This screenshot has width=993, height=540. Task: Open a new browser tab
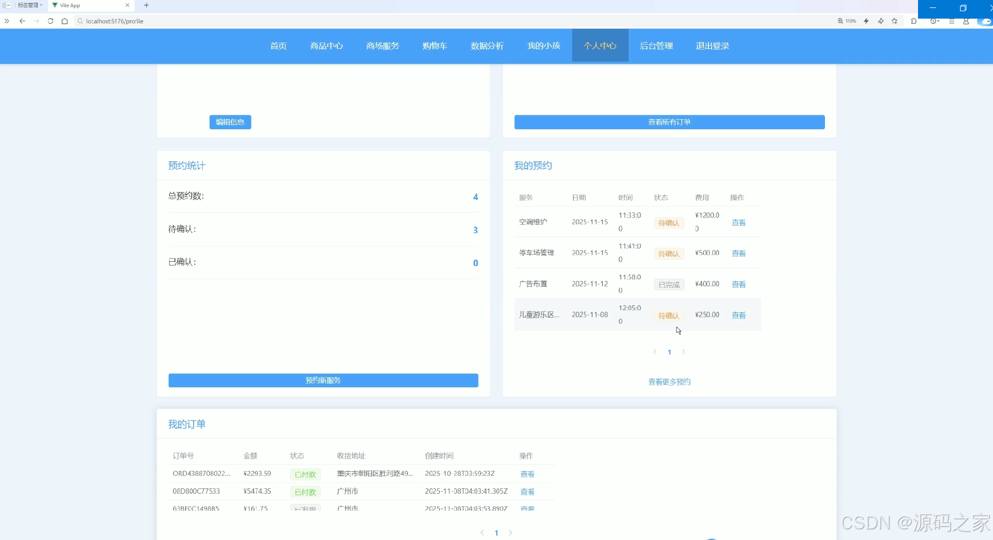[x=146, y=5]
